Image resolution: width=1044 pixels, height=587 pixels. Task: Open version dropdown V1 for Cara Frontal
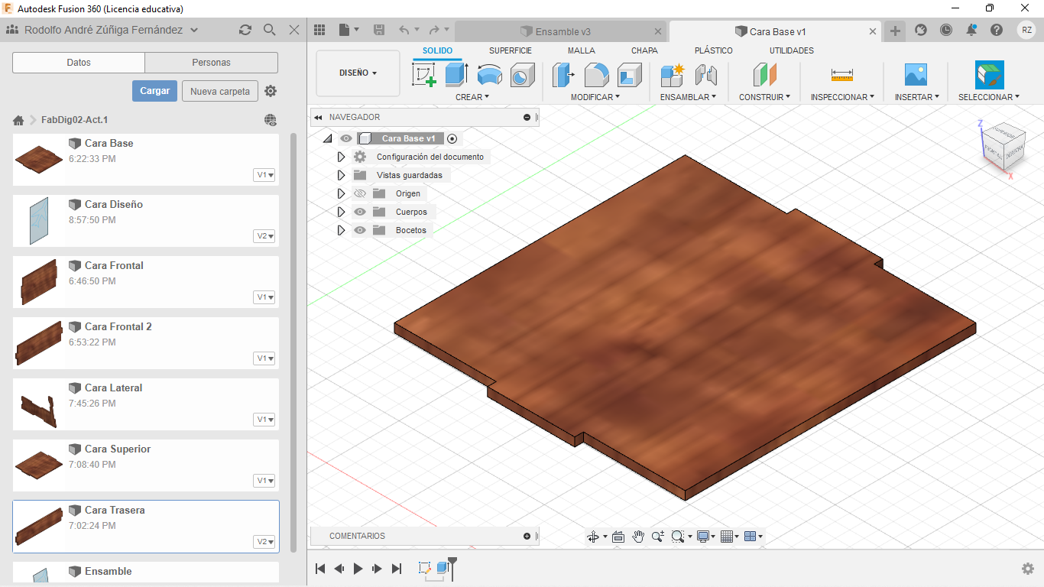click(265, 297)
